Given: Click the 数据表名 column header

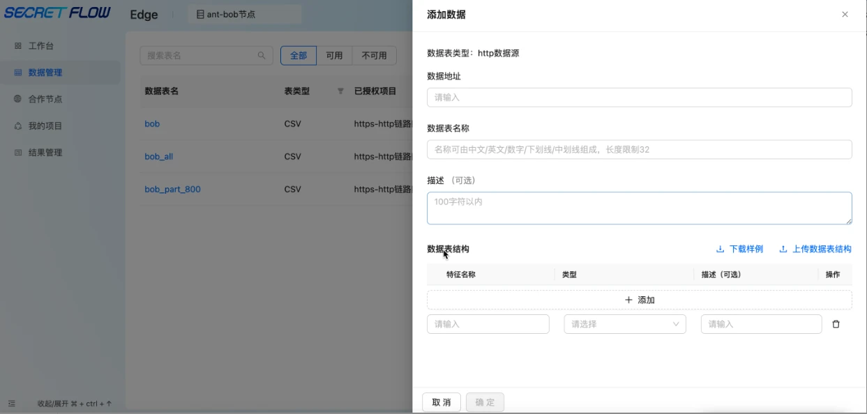Looking at the screenshot, I should click(x=162, y=91).
